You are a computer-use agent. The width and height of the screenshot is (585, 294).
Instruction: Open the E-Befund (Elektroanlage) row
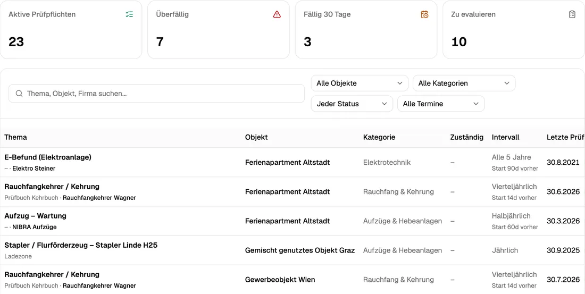(292, 162)
